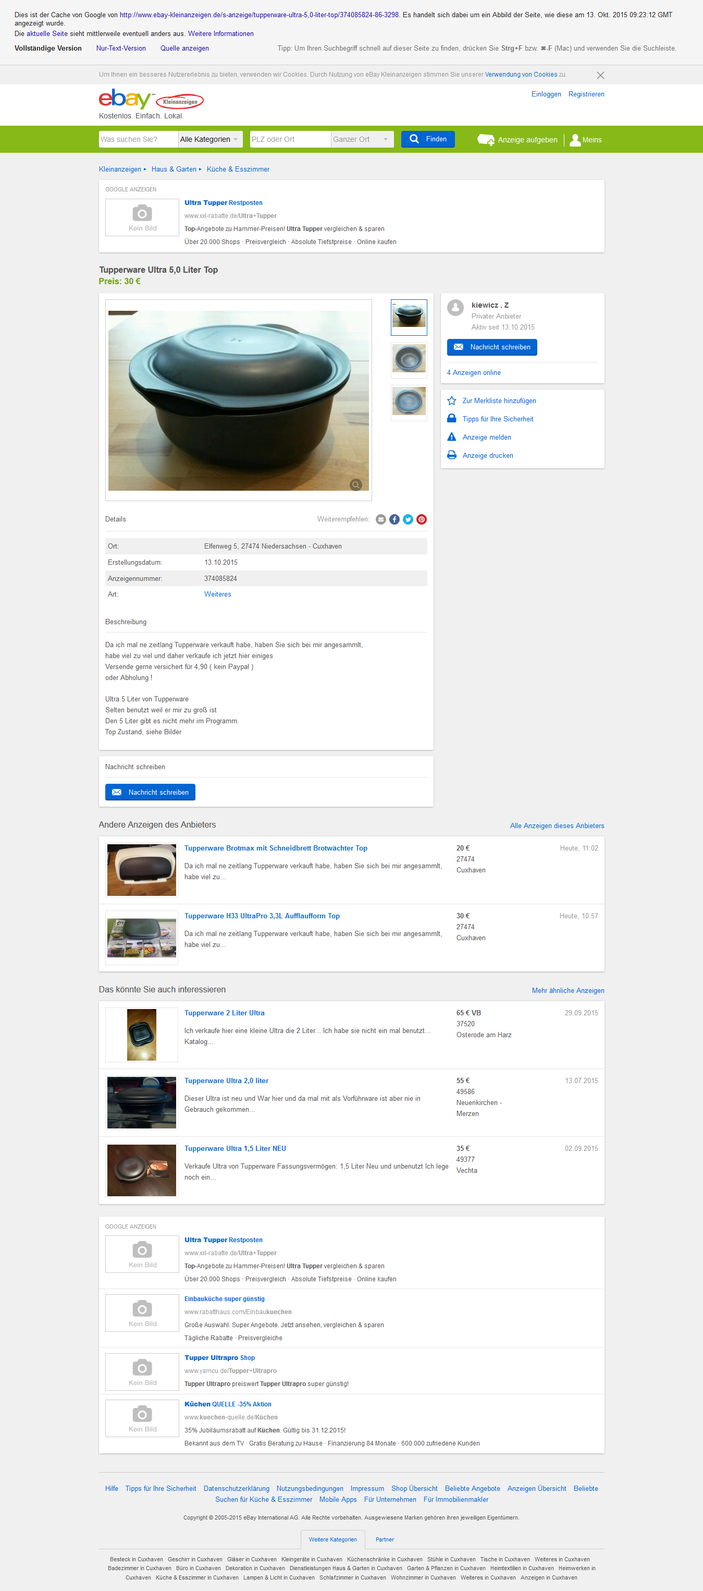
Task: Open the large main Tupperware photo
Action: [x=238, y=400]
